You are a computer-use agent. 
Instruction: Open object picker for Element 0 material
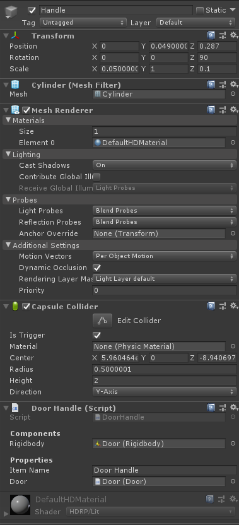pos(233,143)
